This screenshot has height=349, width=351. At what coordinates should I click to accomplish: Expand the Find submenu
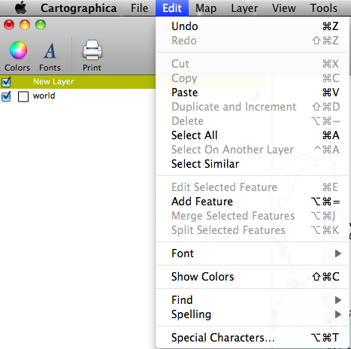[252, 300]
